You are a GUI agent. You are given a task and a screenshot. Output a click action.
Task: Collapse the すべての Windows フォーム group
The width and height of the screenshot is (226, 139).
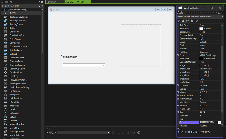pyautogui.click(x=3, y=10)
